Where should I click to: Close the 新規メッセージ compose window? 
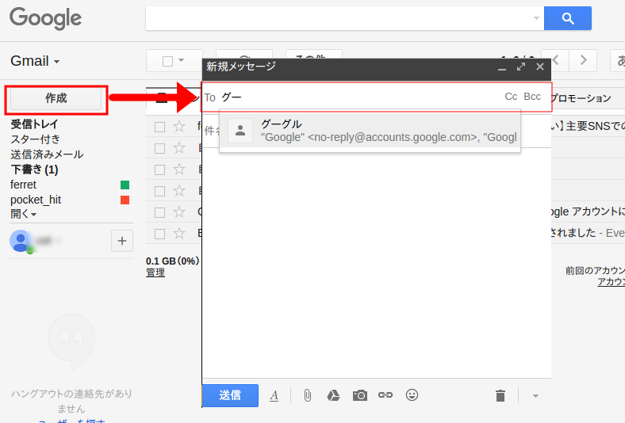[540, 67]
